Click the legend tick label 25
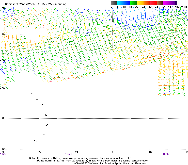Screen dimensions: 188x165 [x=144, y=7]
